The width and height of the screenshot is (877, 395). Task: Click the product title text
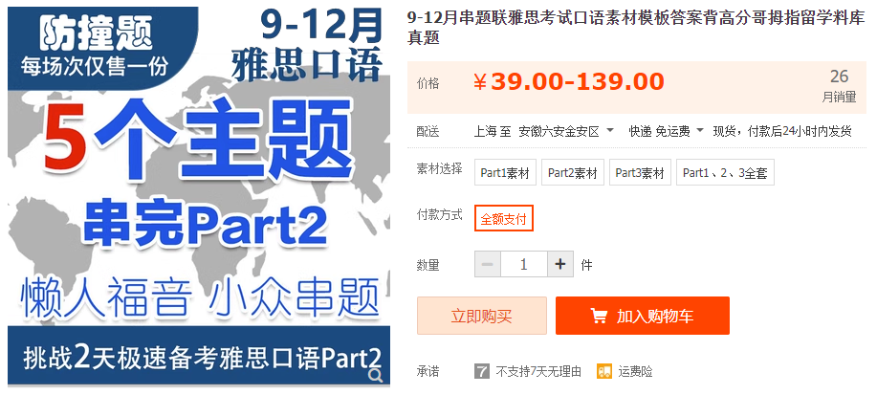(x=637, y=28)
